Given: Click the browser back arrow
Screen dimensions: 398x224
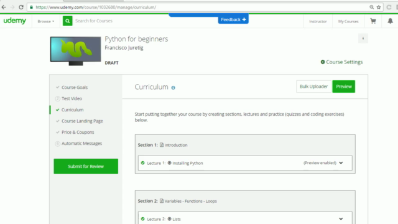Looking at the screenshot, I should 4,7.
